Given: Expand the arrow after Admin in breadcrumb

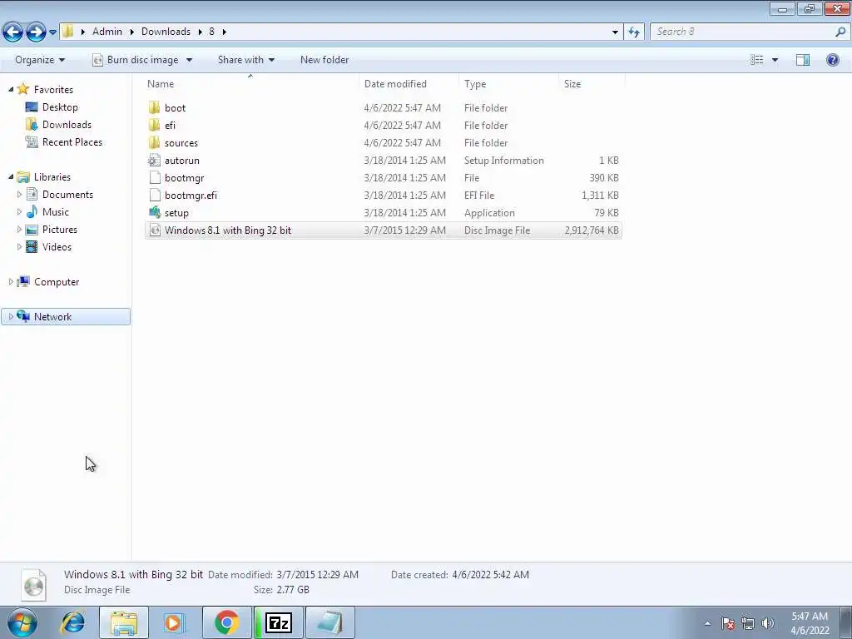Looking at the screenshot, I should coord(131,32).
